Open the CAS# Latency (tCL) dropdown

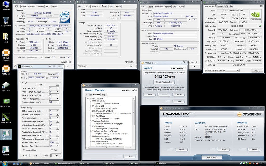pos(58,88)
